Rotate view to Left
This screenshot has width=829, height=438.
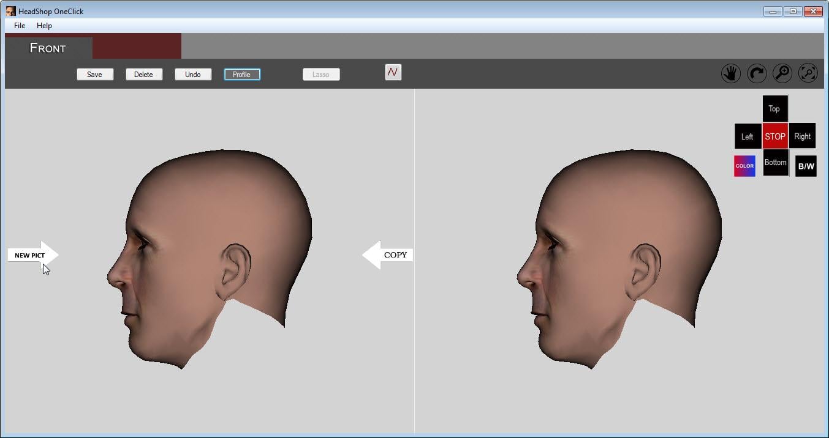[x=748, y=136]
